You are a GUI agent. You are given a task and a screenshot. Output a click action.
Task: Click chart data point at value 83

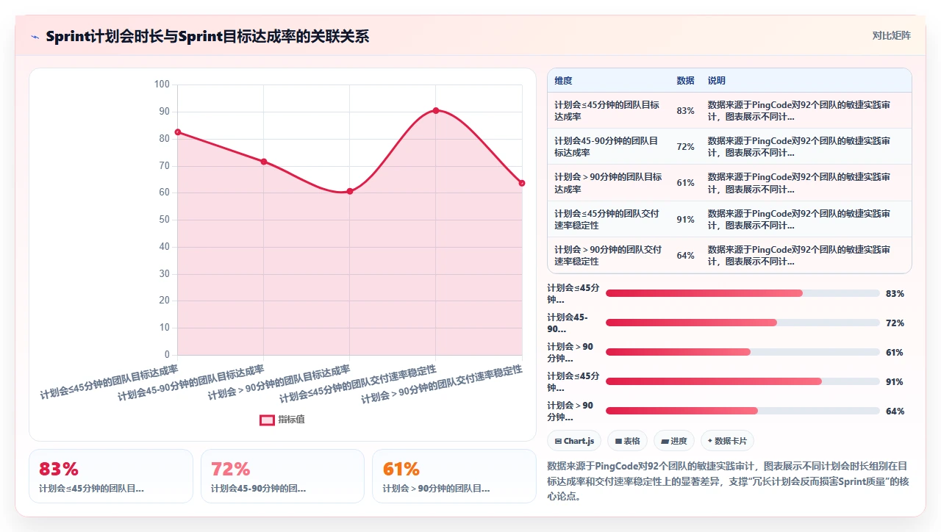click(x=178, y=132)
